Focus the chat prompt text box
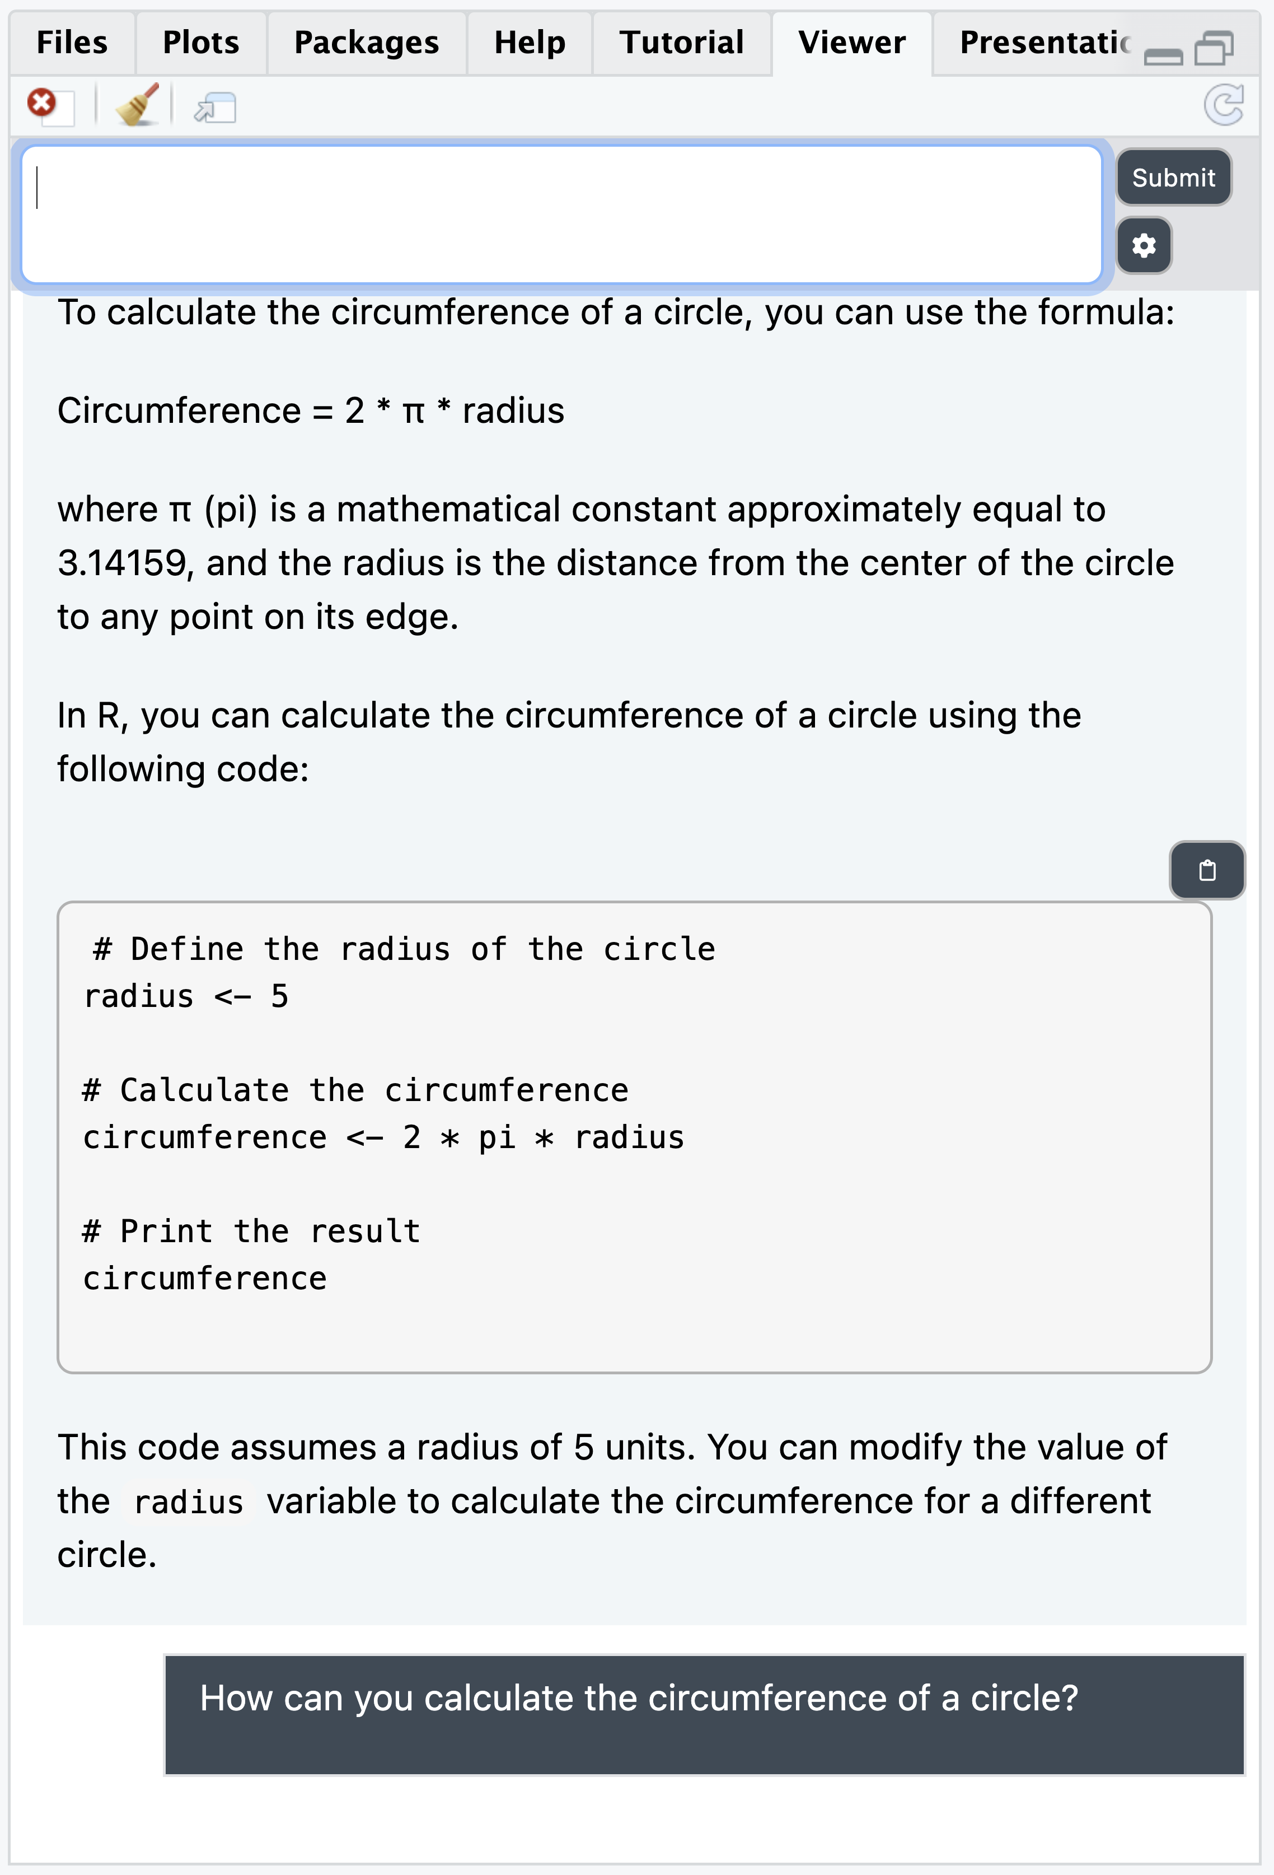Viewport: 1274px width, 1875px height. click(561, 214)
